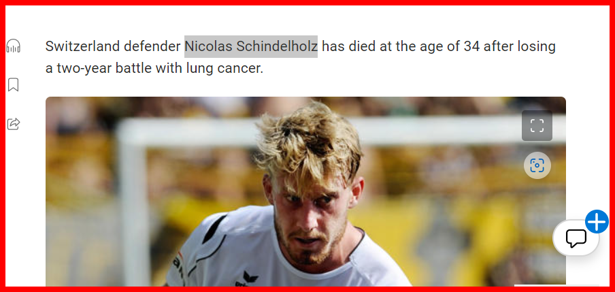Open comments with the speech bubble button
The image size is (615, 292).
click(x=576, y=238)
